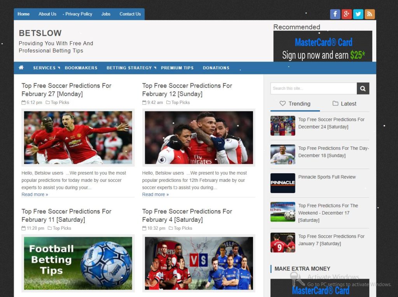Open the February 12 [Sunday] predictions title

[x=187, y=90]
